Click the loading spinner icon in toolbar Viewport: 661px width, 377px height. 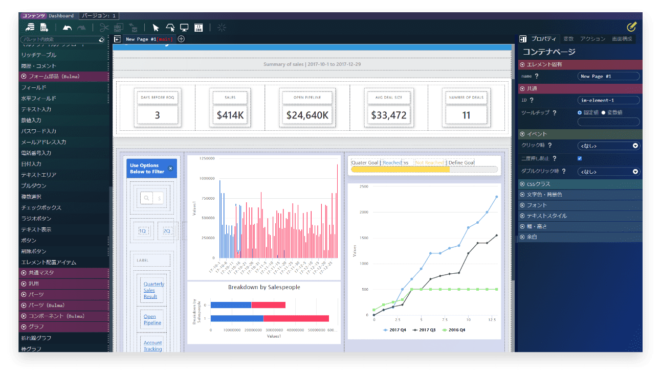click(x=222, y=28)
